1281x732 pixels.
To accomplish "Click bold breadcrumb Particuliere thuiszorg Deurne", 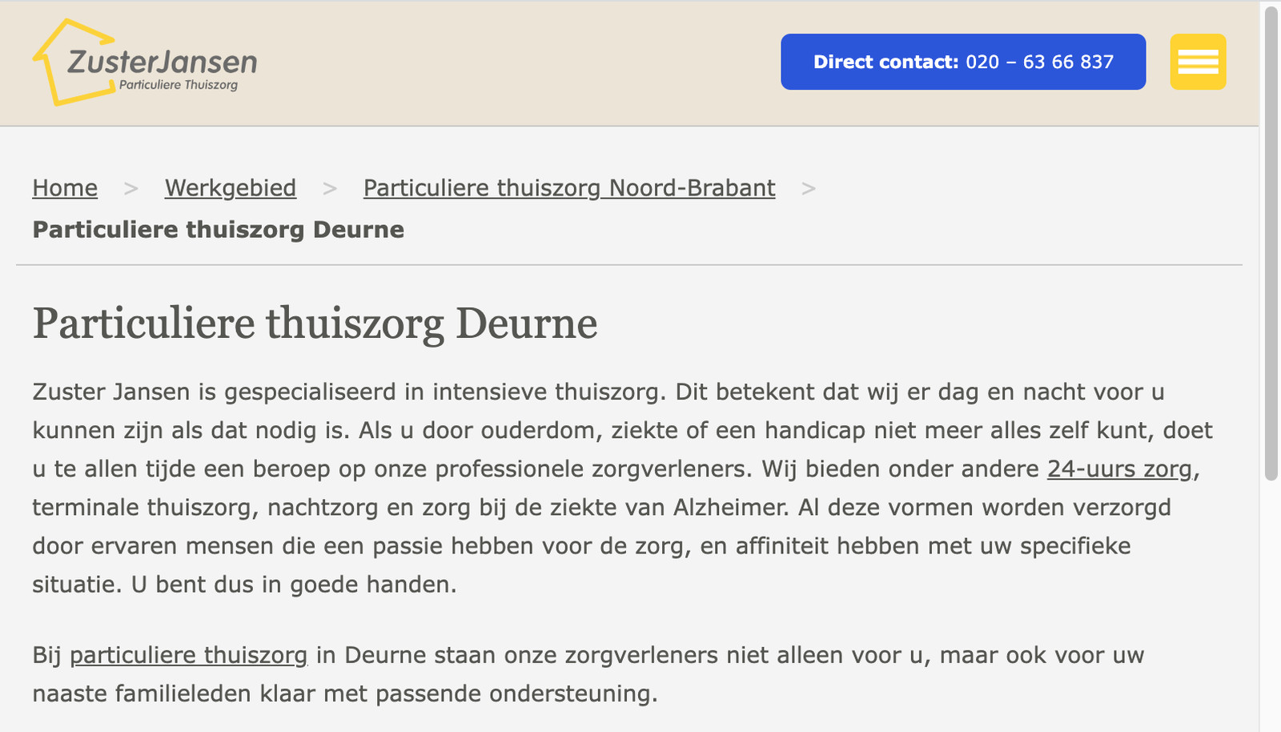I will point(218,230).
